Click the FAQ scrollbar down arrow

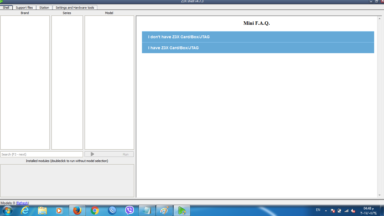coord(380,195)
